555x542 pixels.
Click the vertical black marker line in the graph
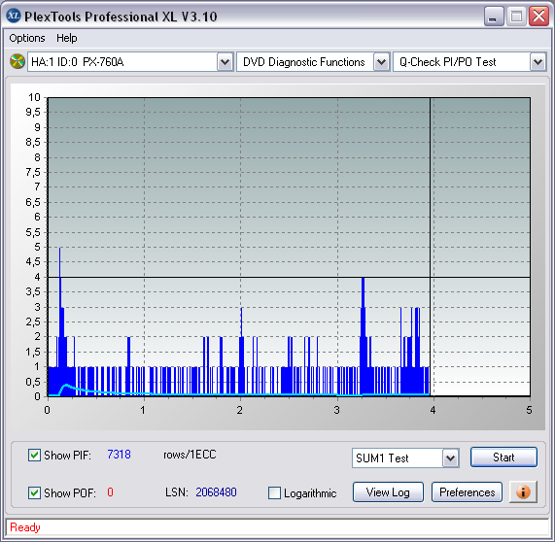pos(430,247)
